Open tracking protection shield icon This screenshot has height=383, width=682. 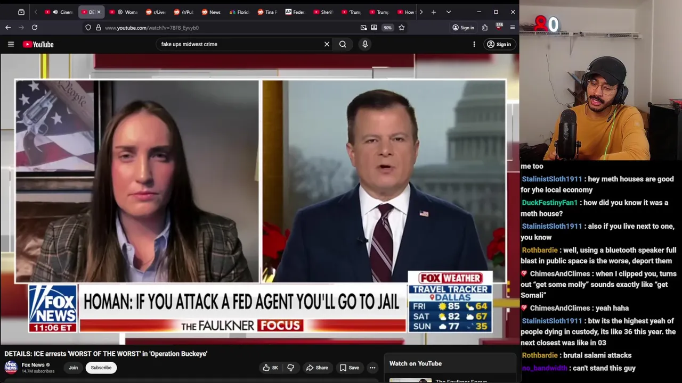(88, 28)
